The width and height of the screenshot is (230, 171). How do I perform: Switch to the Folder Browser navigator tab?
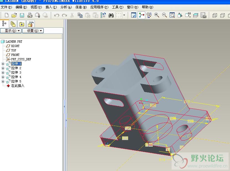point(13,24)
